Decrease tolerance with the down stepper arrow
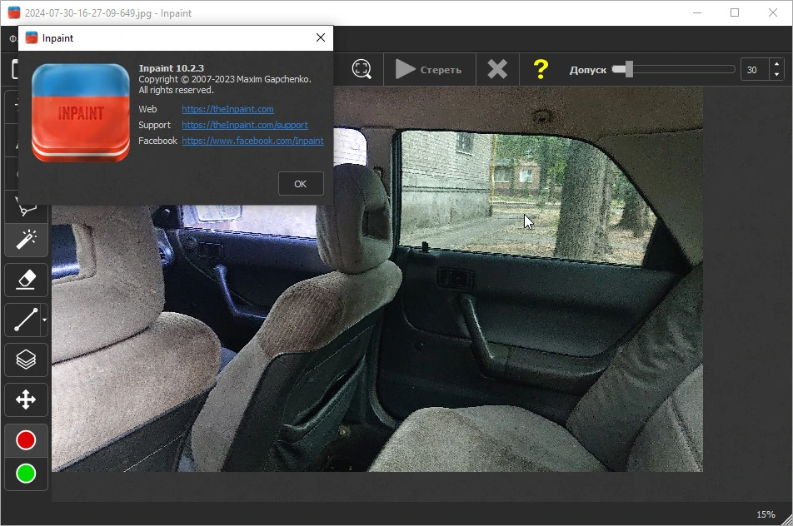 [x=777, y=75]
